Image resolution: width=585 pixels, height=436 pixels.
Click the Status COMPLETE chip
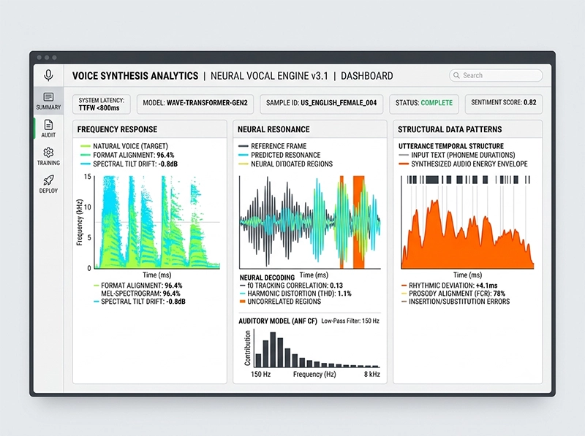coord(424,103)
